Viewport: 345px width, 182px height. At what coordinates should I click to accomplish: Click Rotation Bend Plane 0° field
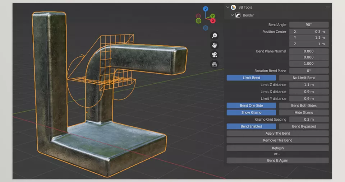[x=309, y=71]
